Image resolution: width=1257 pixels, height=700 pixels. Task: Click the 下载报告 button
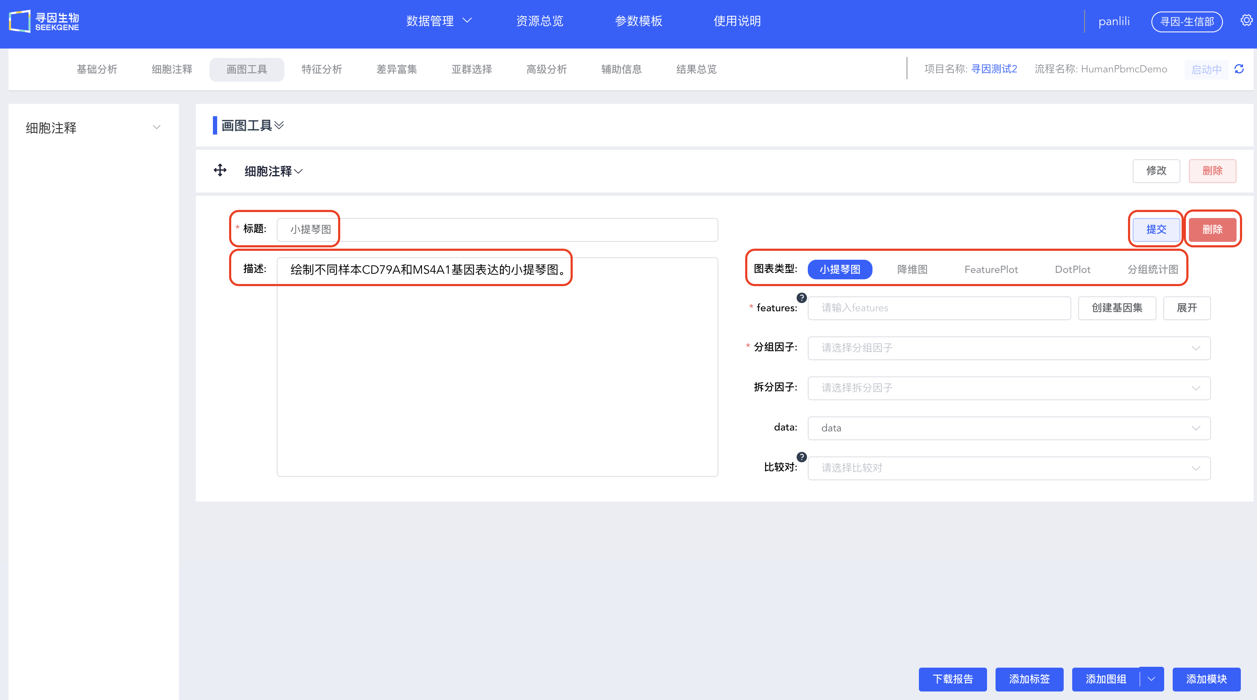point(953,679)
